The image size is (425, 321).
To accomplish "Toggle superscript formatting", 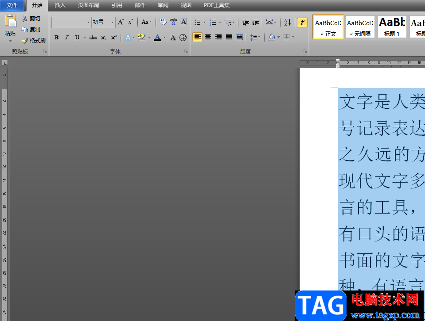I will 114,38.
